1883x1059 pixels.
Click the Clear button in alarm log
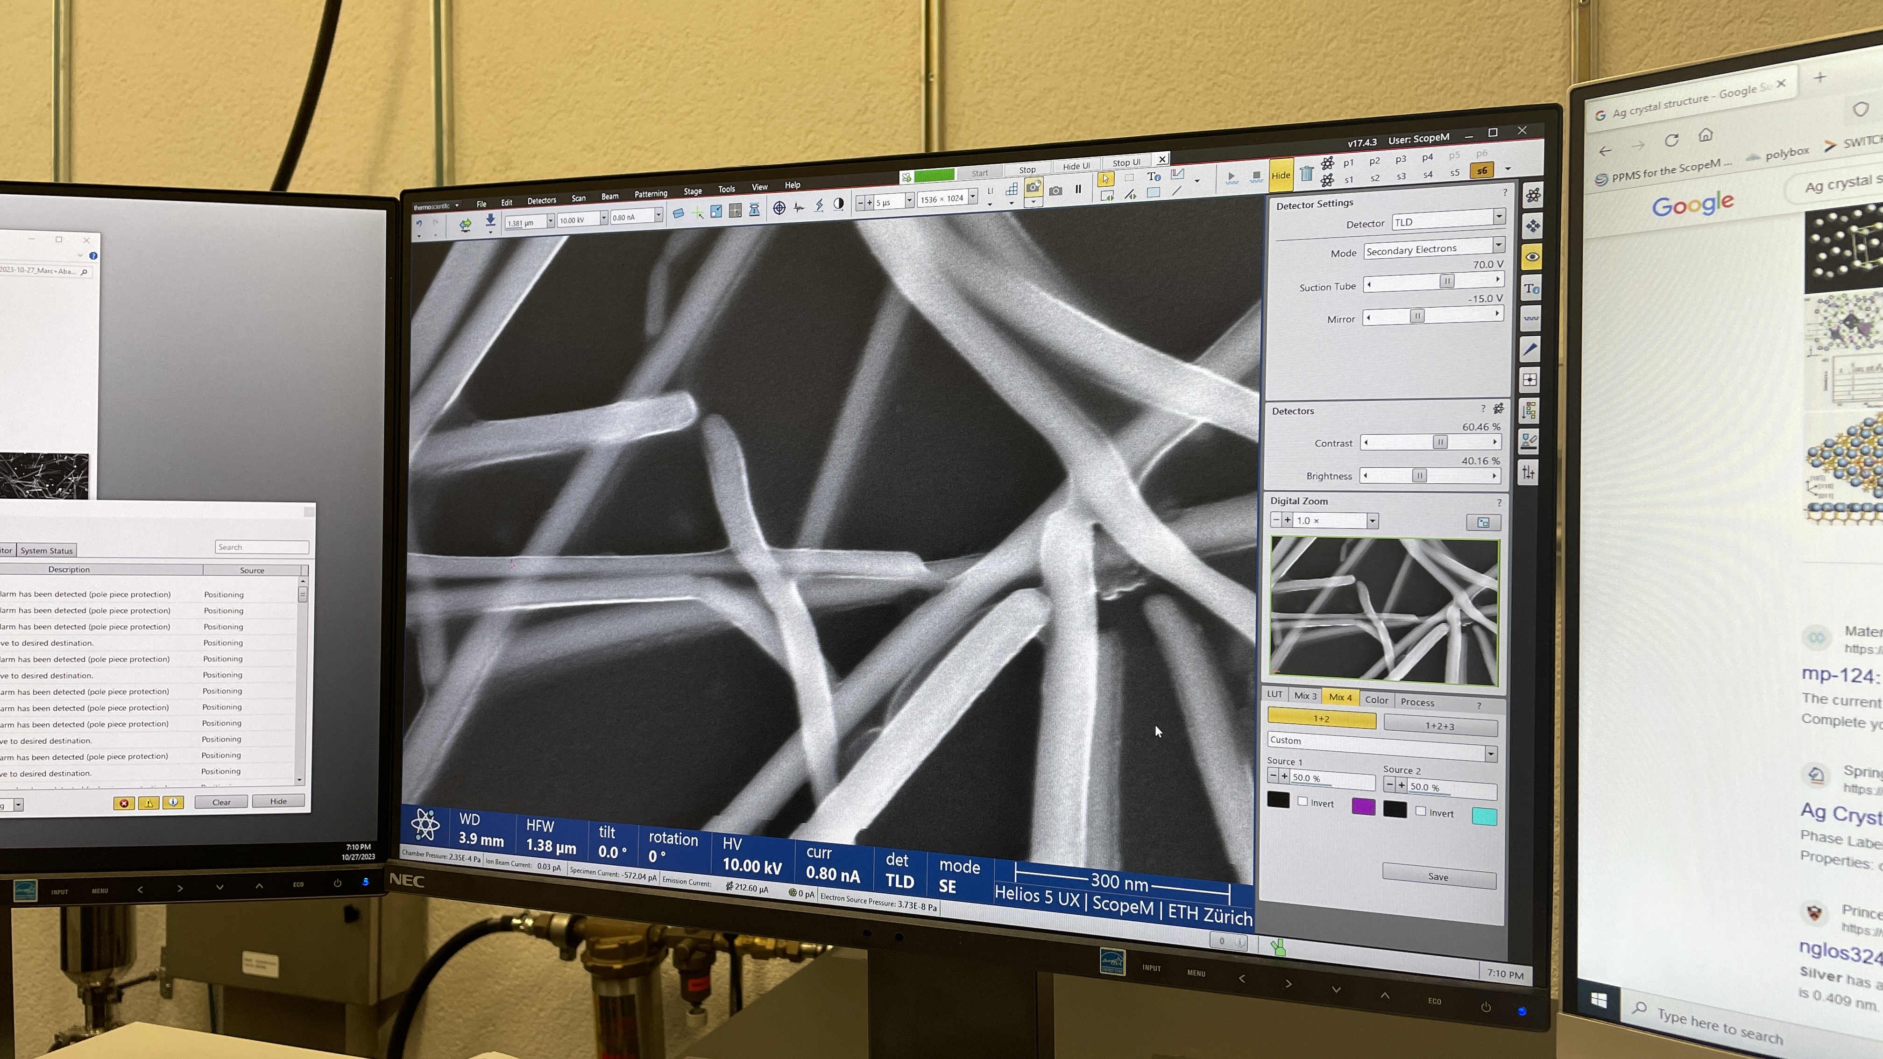click(x=221, y=802)
